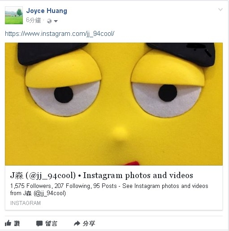Click the globe public privacy icon

click(x=49, y=21)
